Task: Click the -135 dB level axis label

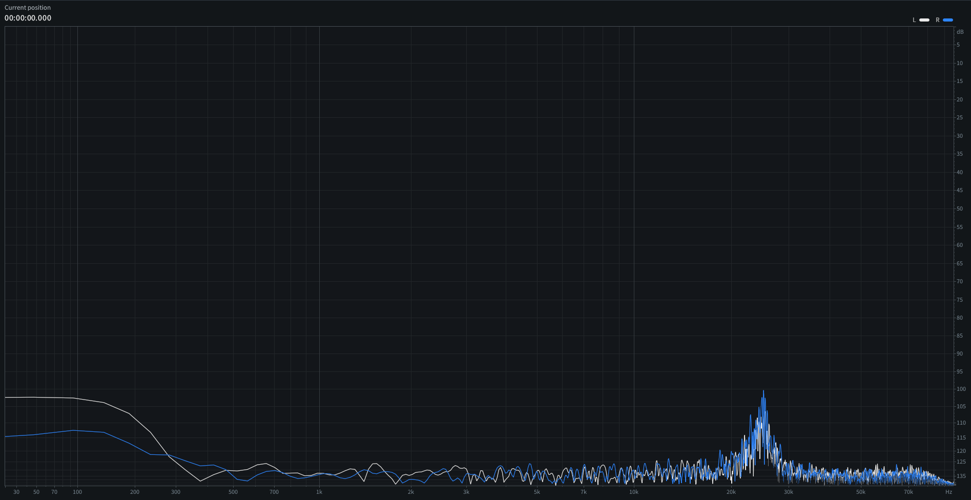Action: (x=961, y=476)
